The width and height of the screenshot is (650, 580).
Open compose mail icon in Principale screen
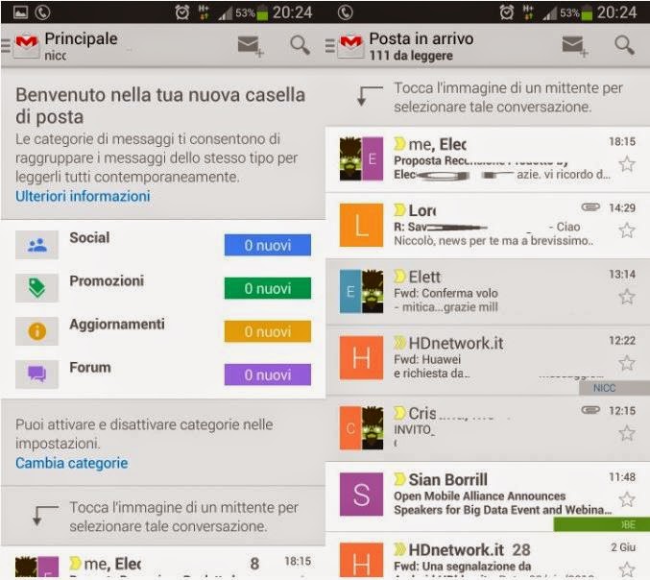coord(251,46)
